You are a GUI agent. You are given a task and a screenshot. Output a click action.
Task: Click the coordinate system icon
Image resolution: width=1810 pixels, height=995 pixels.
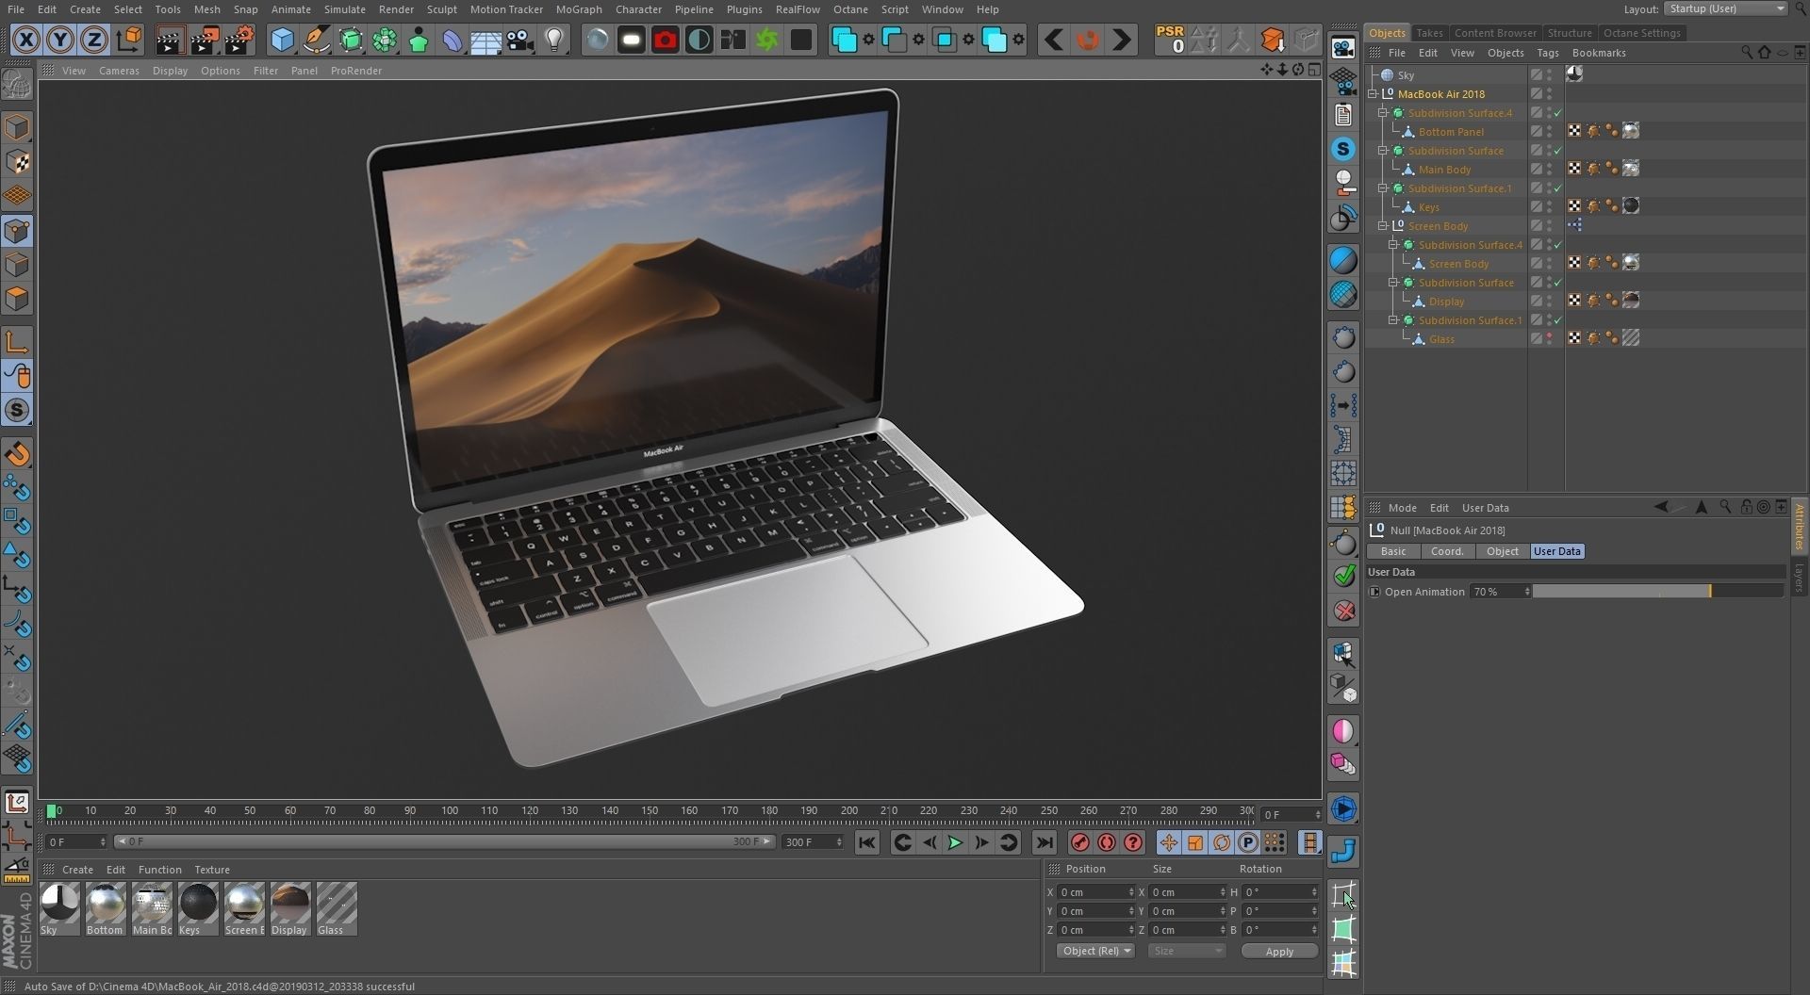pyautogui.click(x=129, y=40)
